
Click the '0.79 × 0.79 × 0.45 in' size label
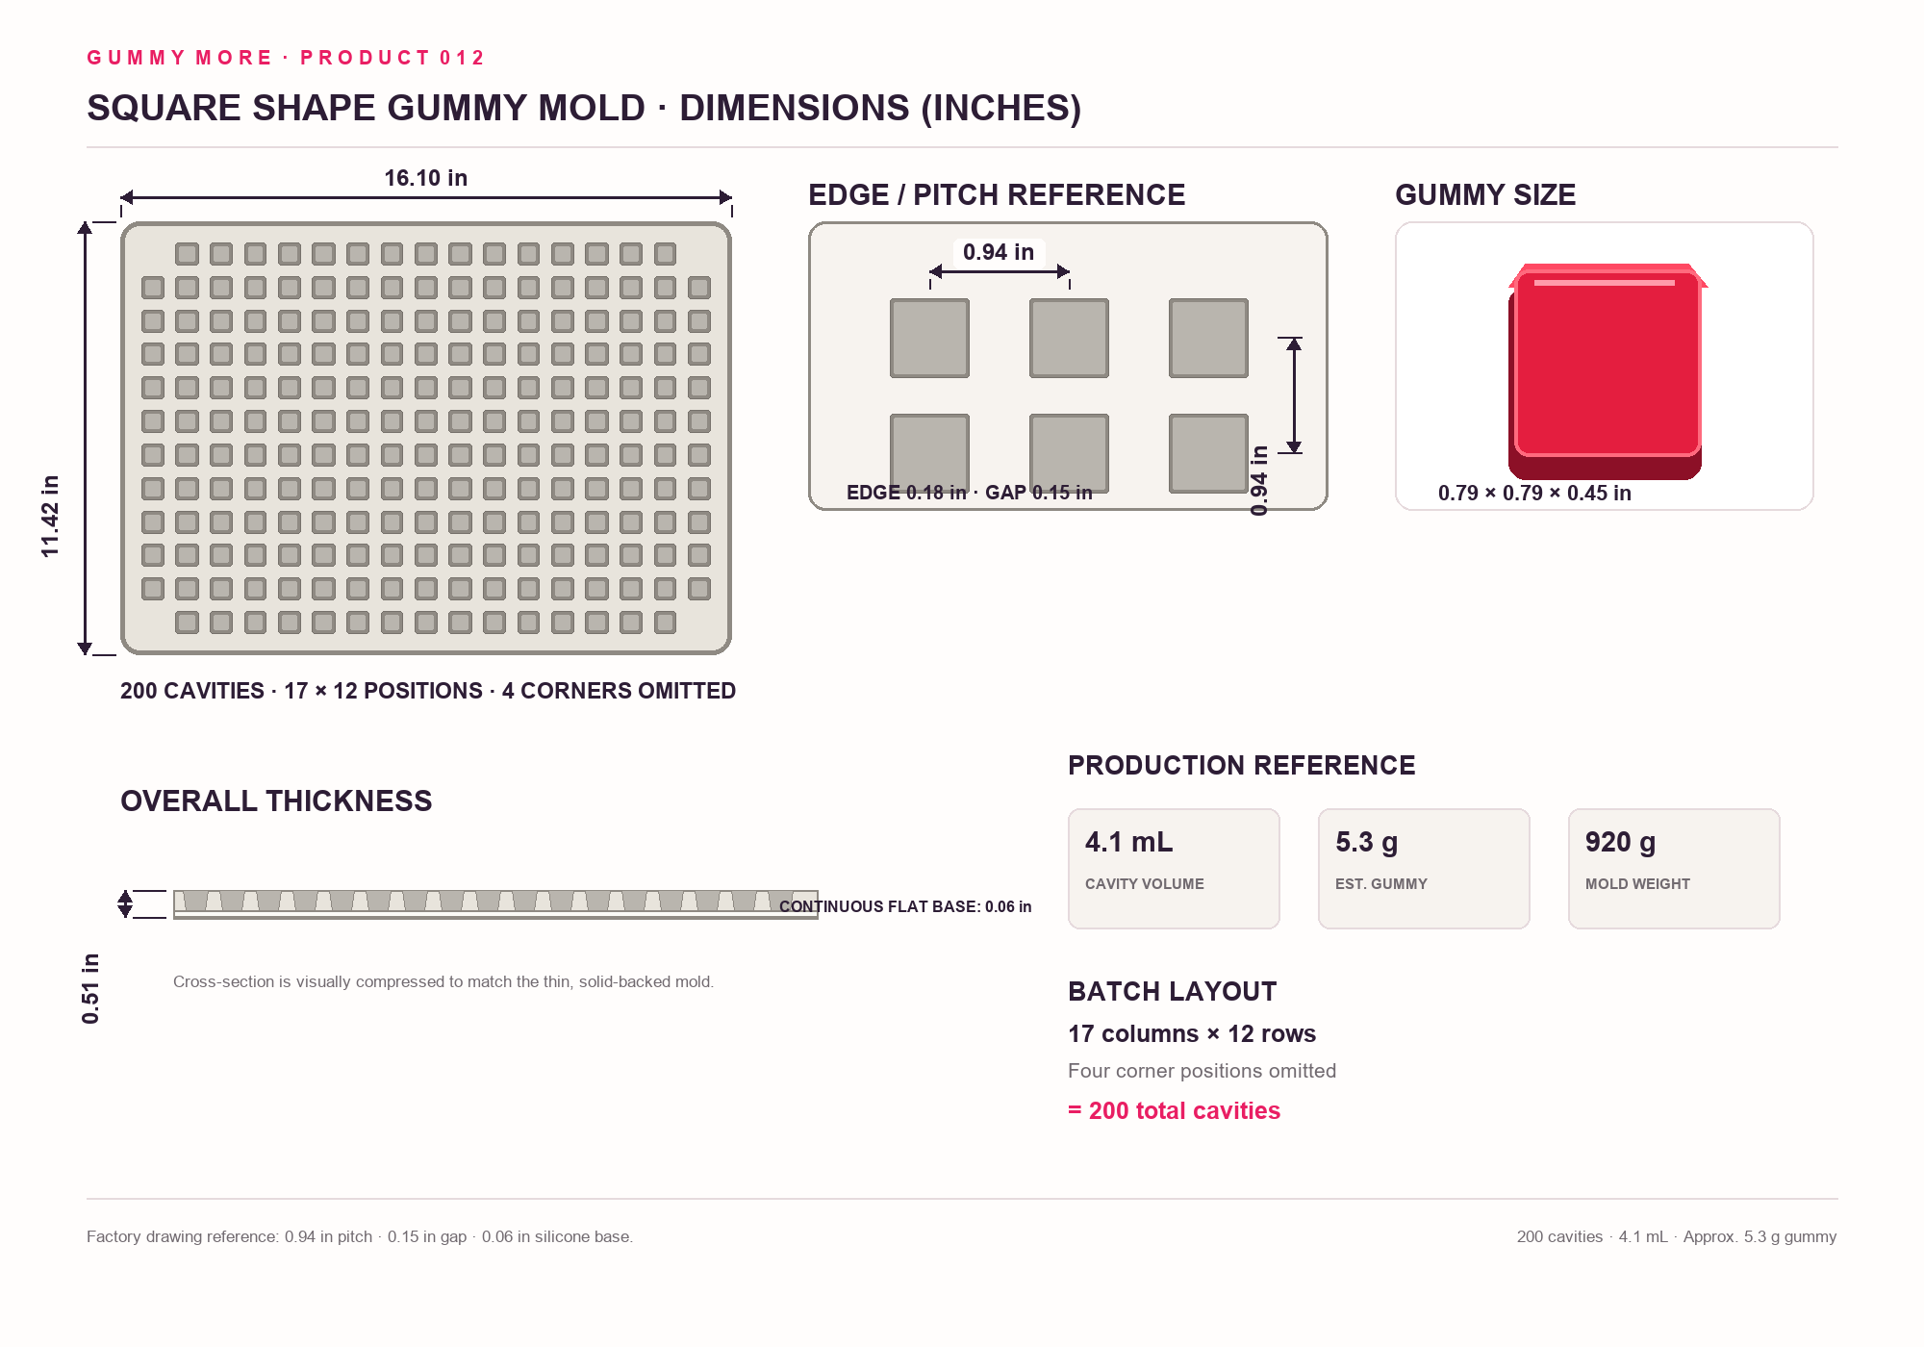(x=1534, y=493)
